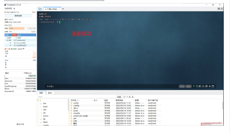Click the activate/upgrade link at bottom left
The image size is (230, 134).
pos(20,124)
